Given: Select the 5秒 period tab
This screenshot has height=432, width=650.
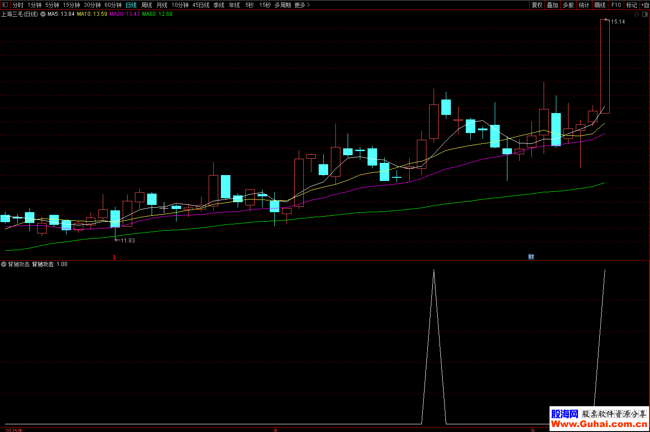Looking at the screenshot, I should click(x=249, y=5).
